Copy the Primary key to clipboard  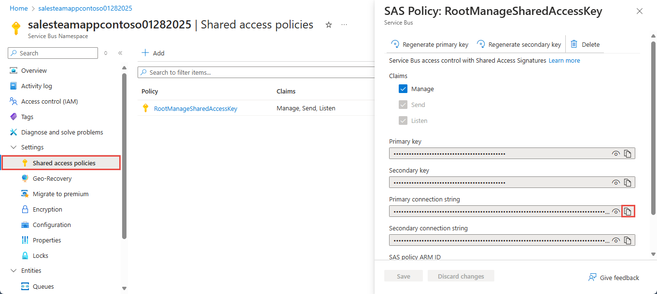tap(628, 154)
